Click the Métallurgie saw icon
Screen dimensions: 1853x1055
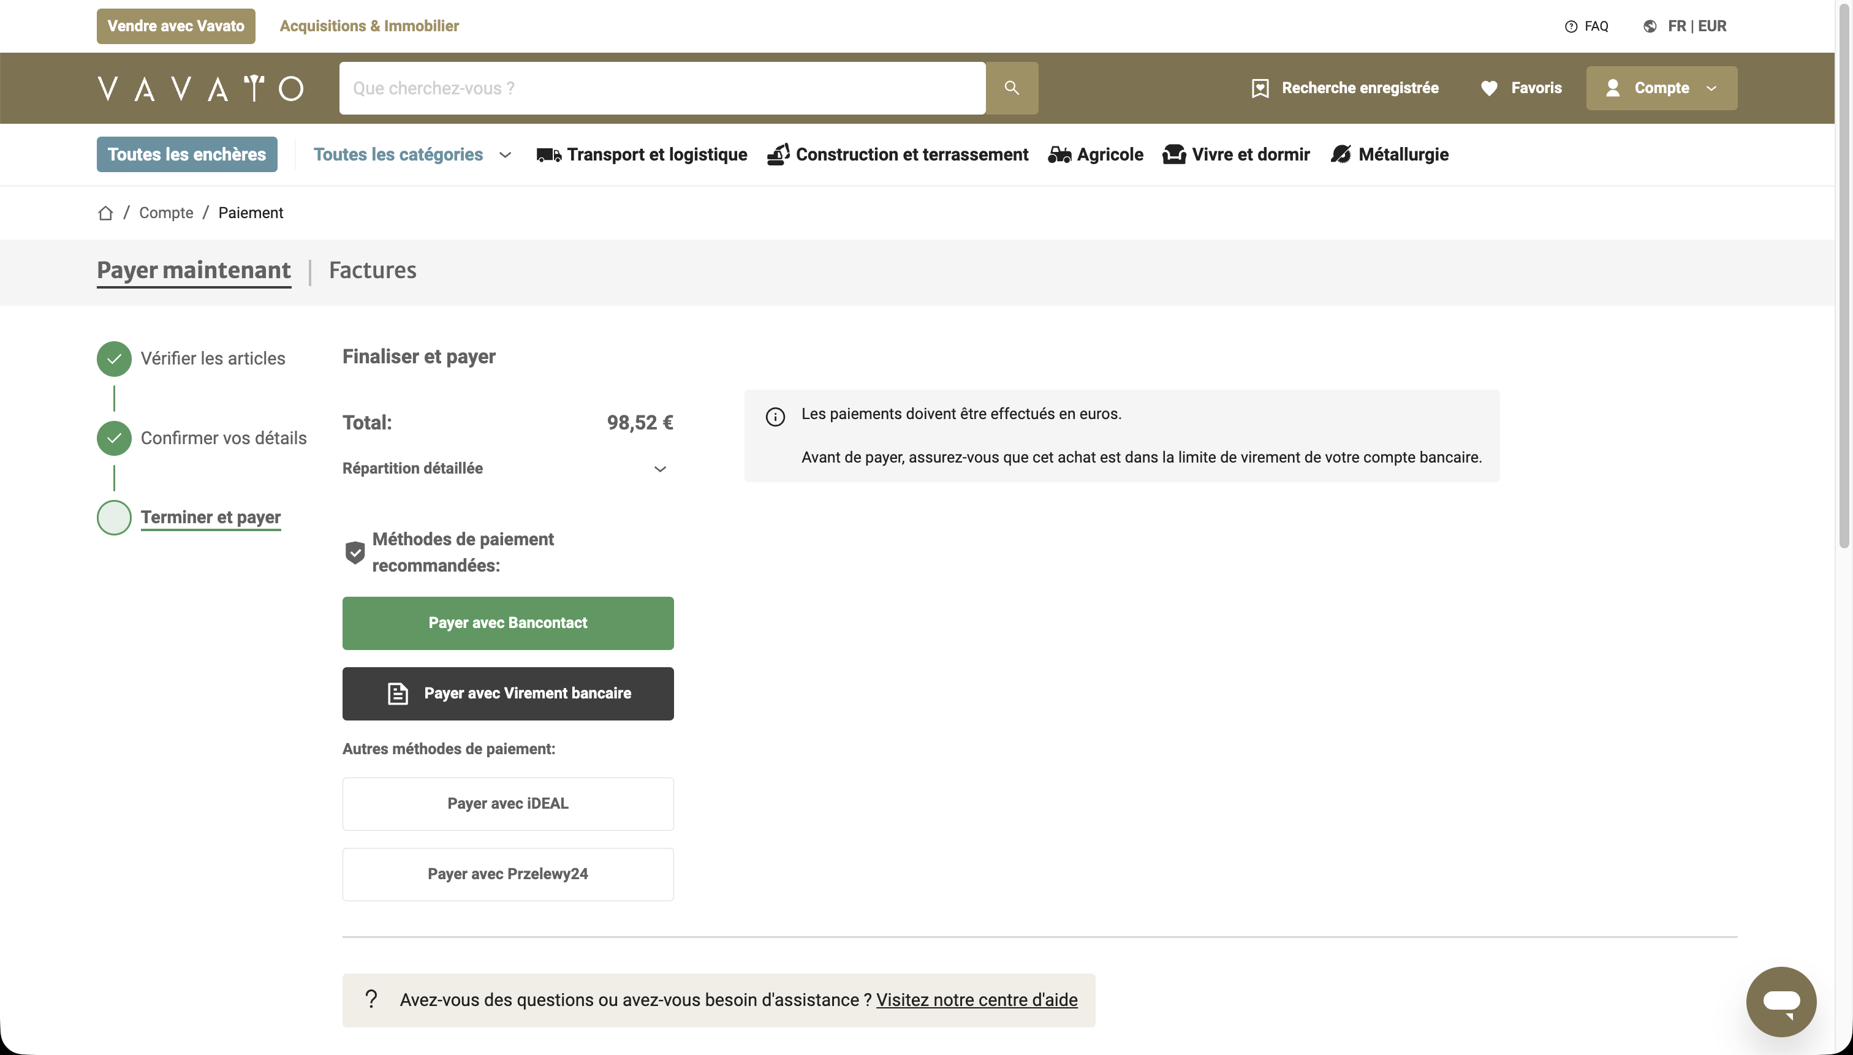(x=1341, y=154)
